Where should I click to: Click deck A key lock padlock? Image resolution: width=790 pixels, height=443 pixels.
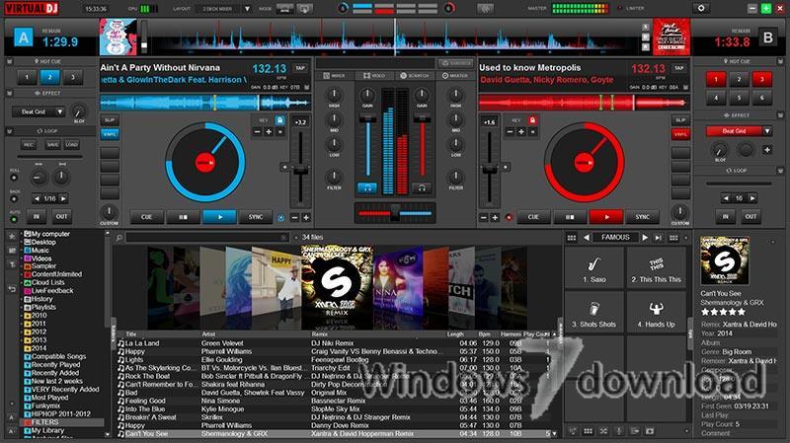click(279, 120)
